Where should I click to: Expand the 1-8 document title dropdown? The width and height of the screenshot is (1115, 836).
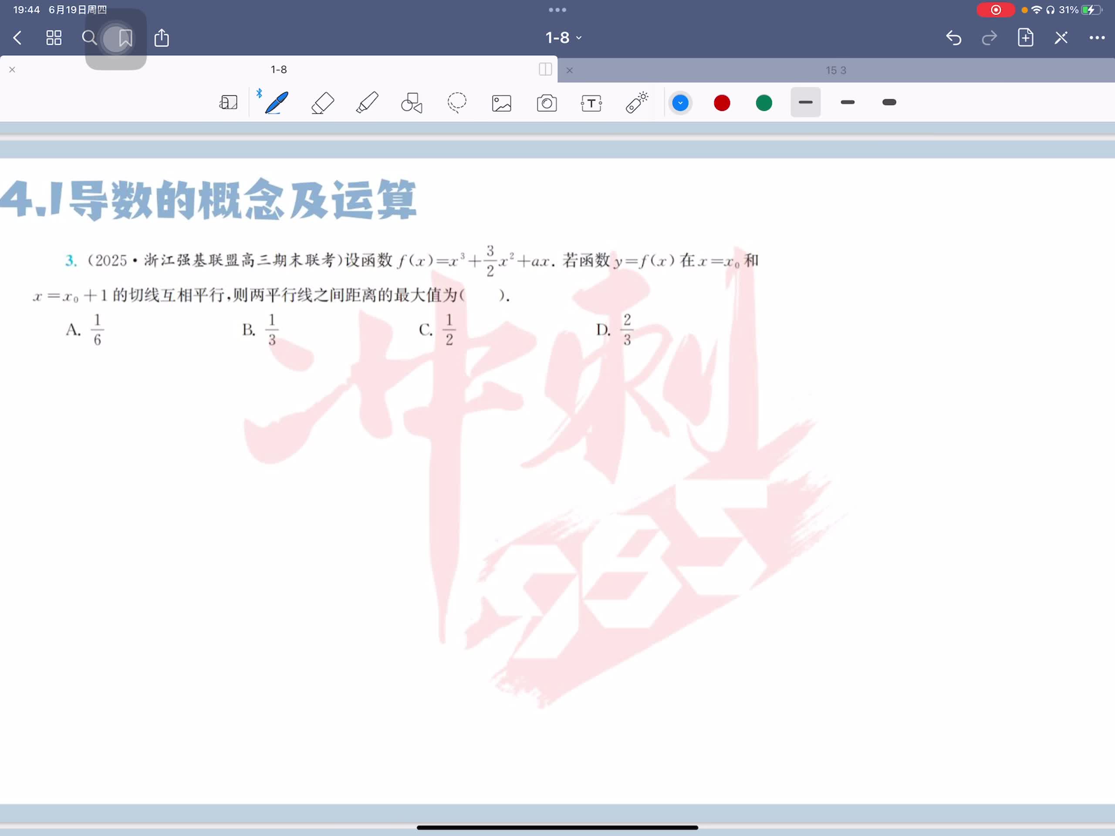[x=564, y=38]
